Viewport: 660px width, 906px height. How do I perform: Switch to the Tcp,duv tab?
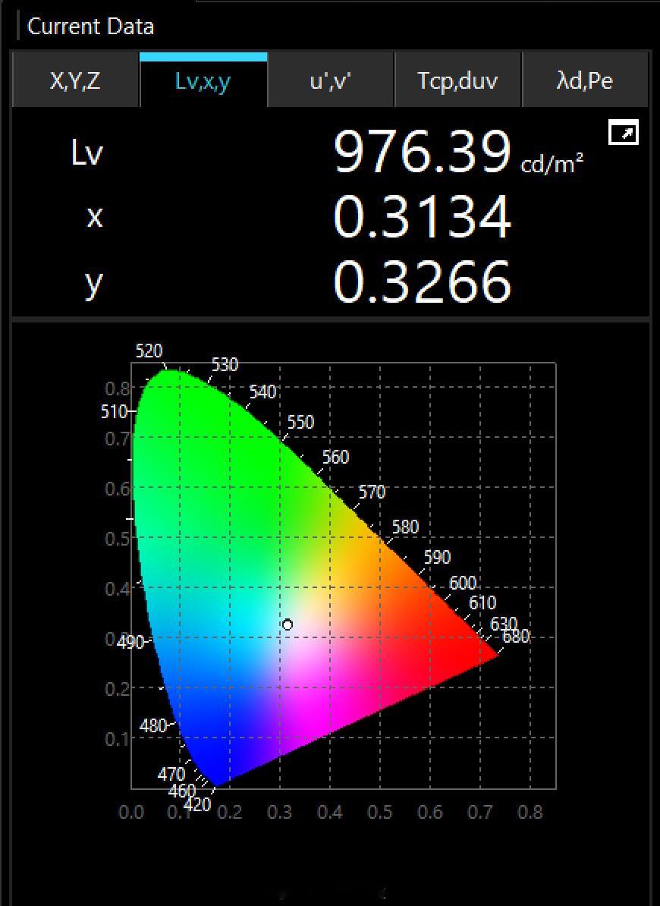[457, 81]
